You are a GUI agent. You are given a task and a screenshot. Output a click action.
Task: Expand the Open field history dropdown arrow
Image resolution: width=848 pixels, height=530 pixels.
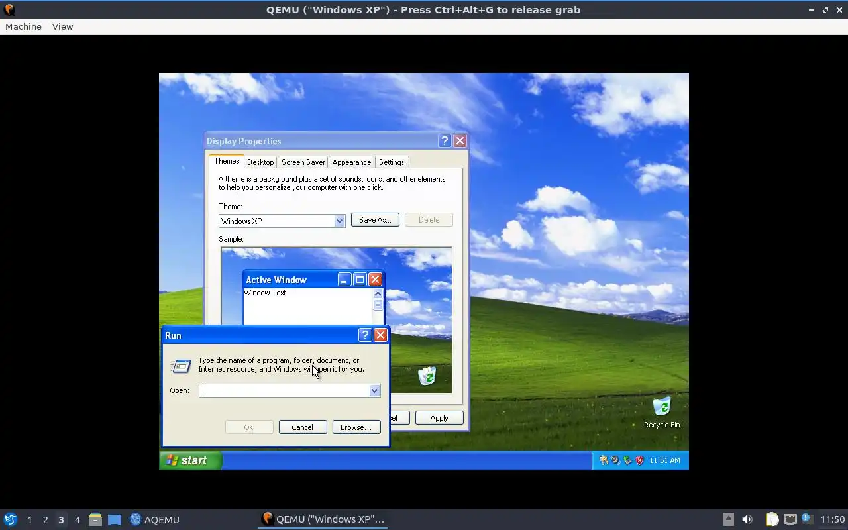[x=374, y=391]
